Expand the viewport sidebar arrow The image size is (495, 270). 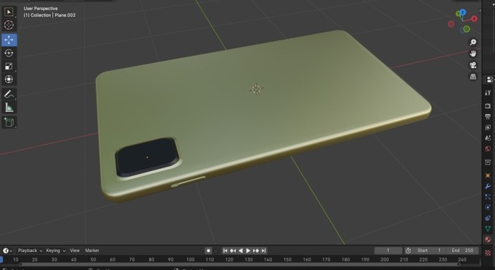(480, 11)
